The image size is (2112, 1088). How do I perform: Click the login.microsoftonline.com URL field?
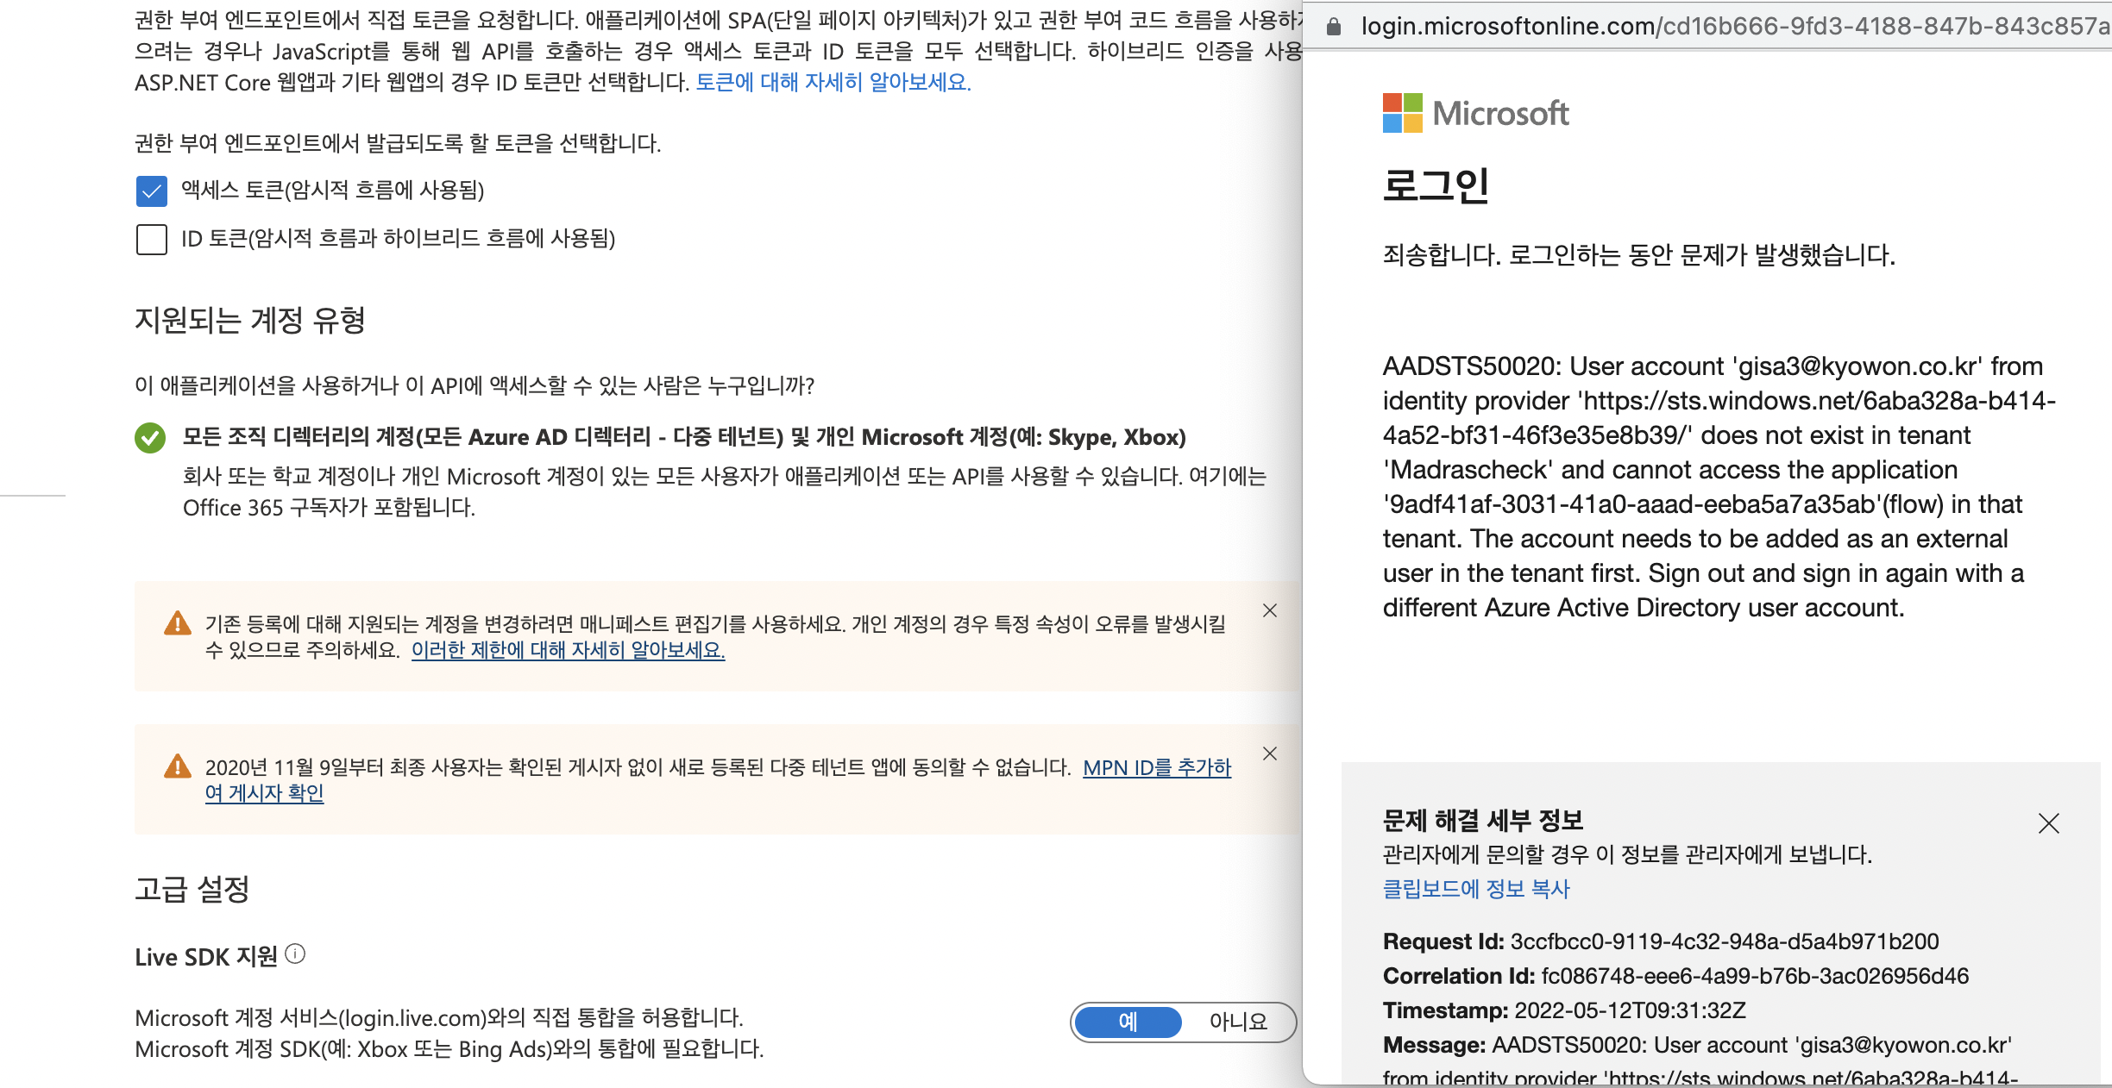pyautogui.click(x=1734, y=27)
